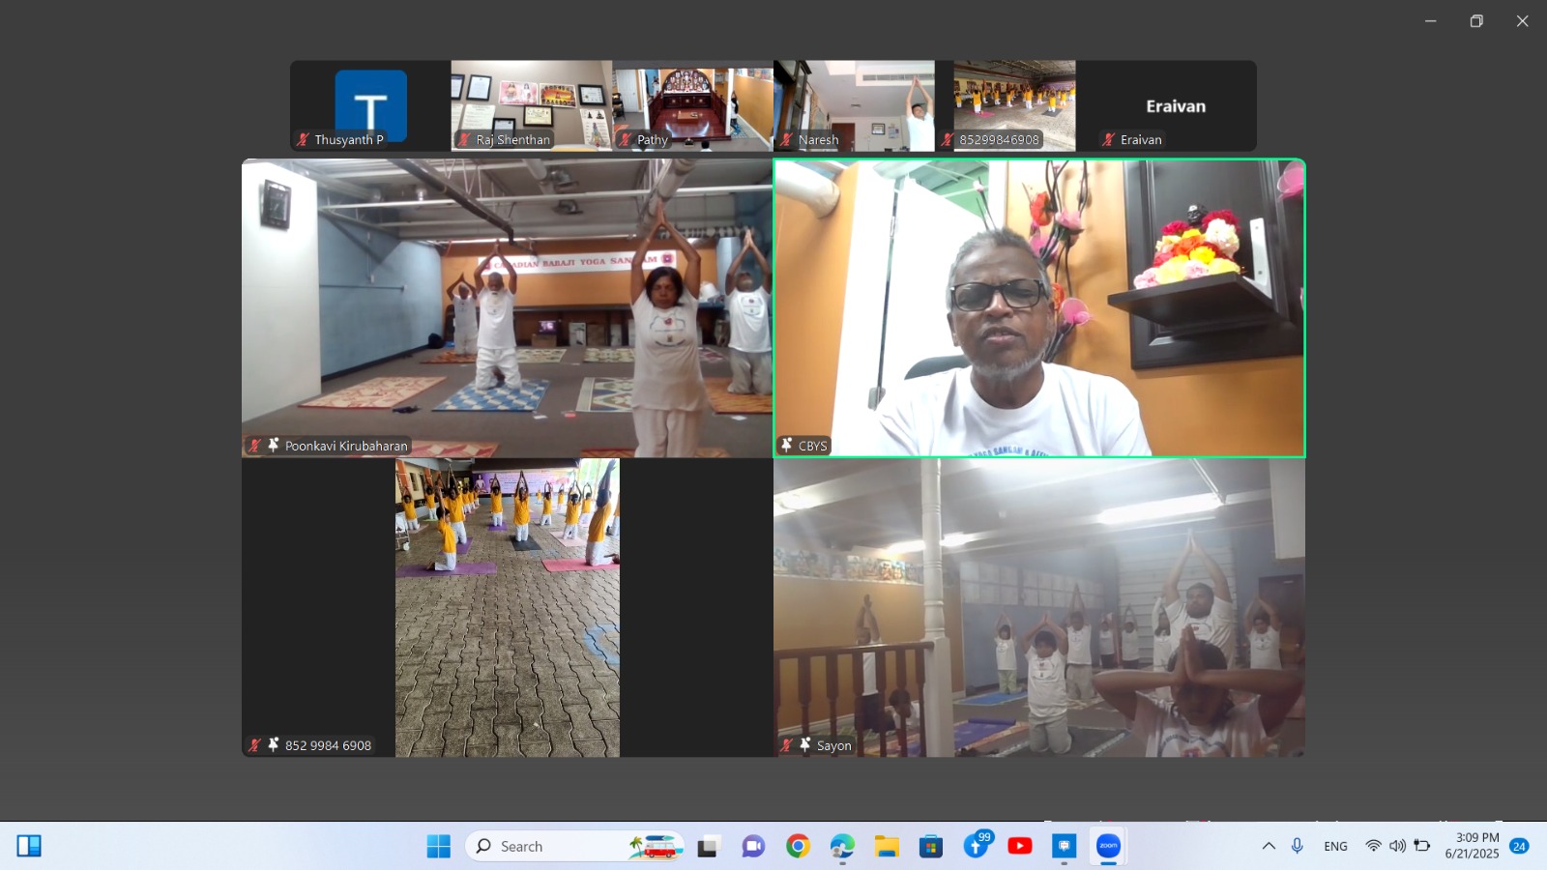
Task: Open the ENG language switcher
Action: 1335,846
